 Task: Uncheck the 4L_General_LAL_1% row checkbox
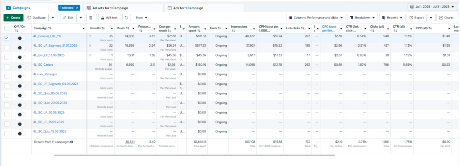coord(7,38)
